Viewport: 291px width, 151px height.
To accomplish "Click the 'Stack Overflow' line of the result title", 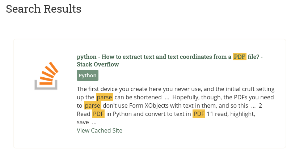I will (x=98, y=64).
